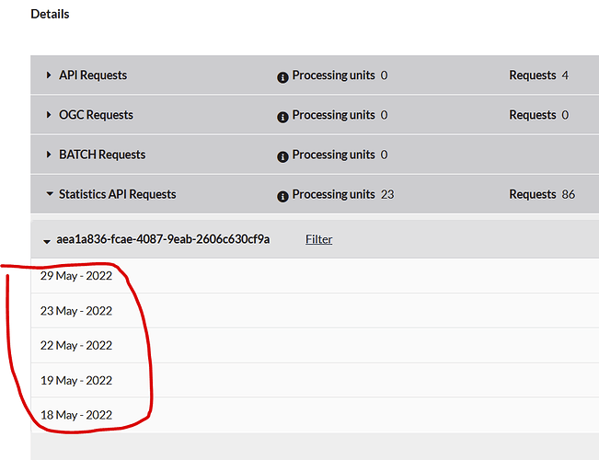Image resolution: width=599 pixels, height=460 pixels.
Task: Collapse the aea1a836-fcae-4087 instance arrow
Action: 47,241
